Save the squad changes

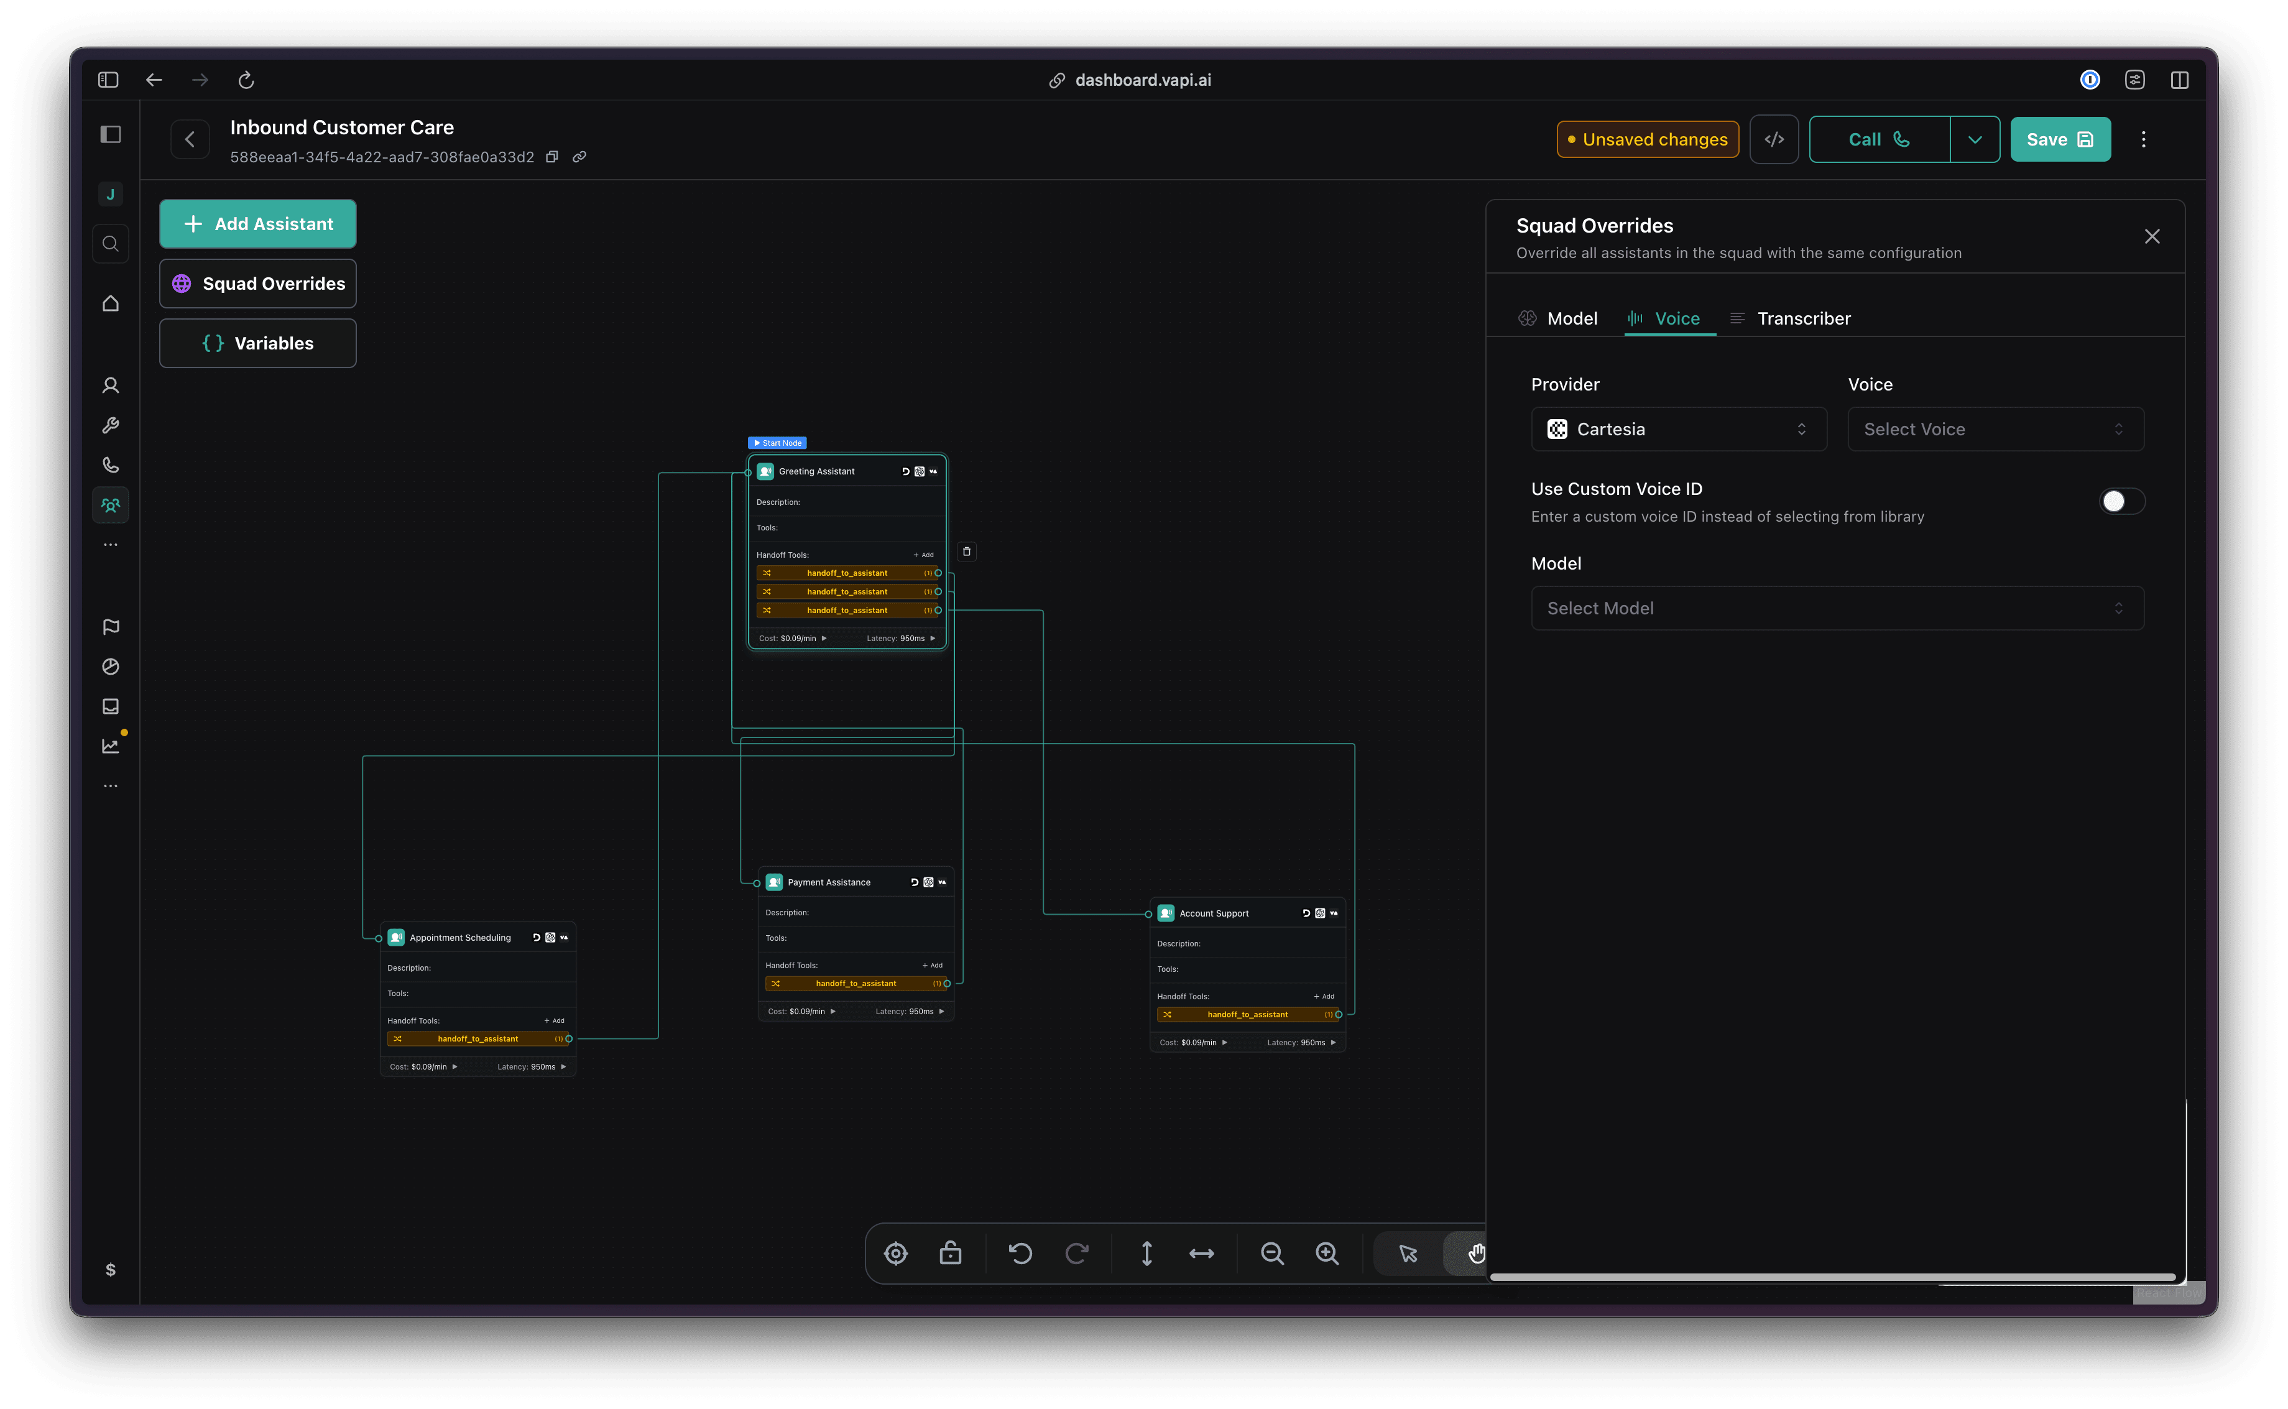[x=2060, y=140]
